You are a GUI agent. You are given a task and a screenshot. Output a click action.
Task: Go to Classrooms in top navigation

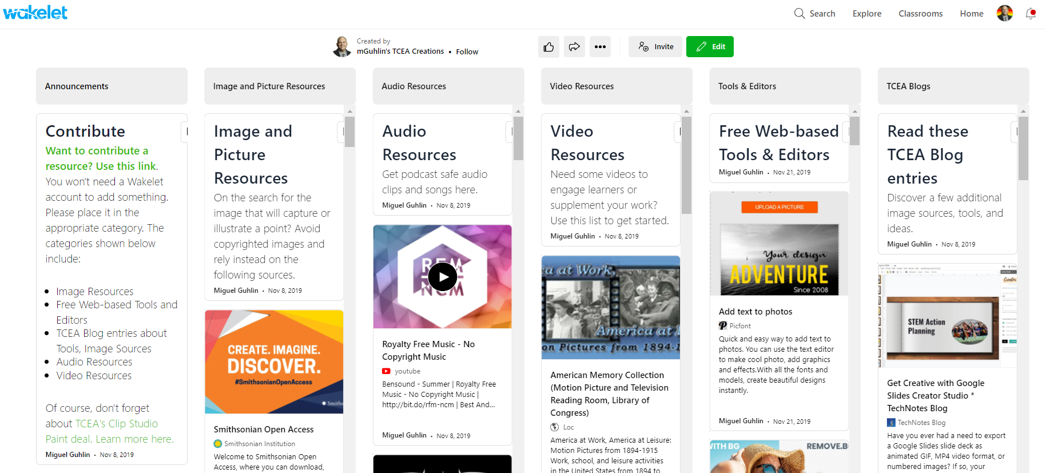point(920,13)
